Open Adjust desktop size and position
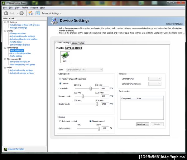Viewport: 187px width, 160px height. click(x=24, y=39)
